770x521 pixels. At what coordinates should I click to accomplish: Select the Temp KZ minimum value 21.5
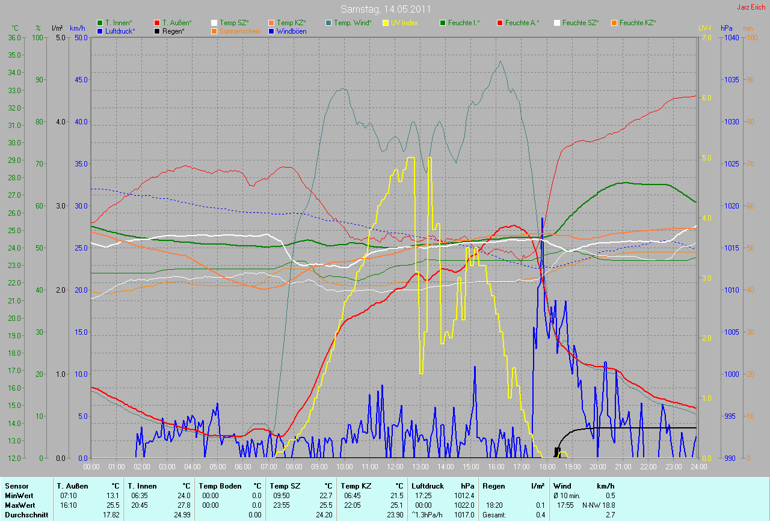(396, 496)
